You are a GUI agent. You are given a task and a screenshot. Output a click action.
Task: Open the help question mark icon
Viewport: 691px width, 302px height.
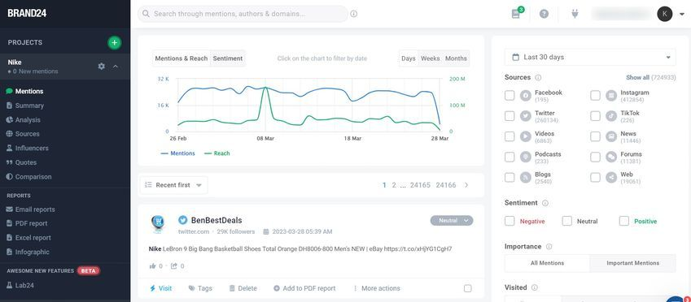point(544,14)
